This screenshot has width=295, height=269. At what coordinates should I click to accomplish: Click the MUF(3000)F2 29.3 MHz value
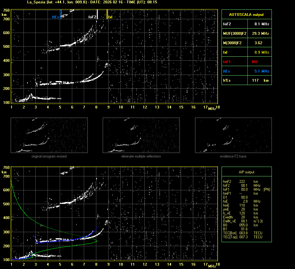(x=260, y=33)
